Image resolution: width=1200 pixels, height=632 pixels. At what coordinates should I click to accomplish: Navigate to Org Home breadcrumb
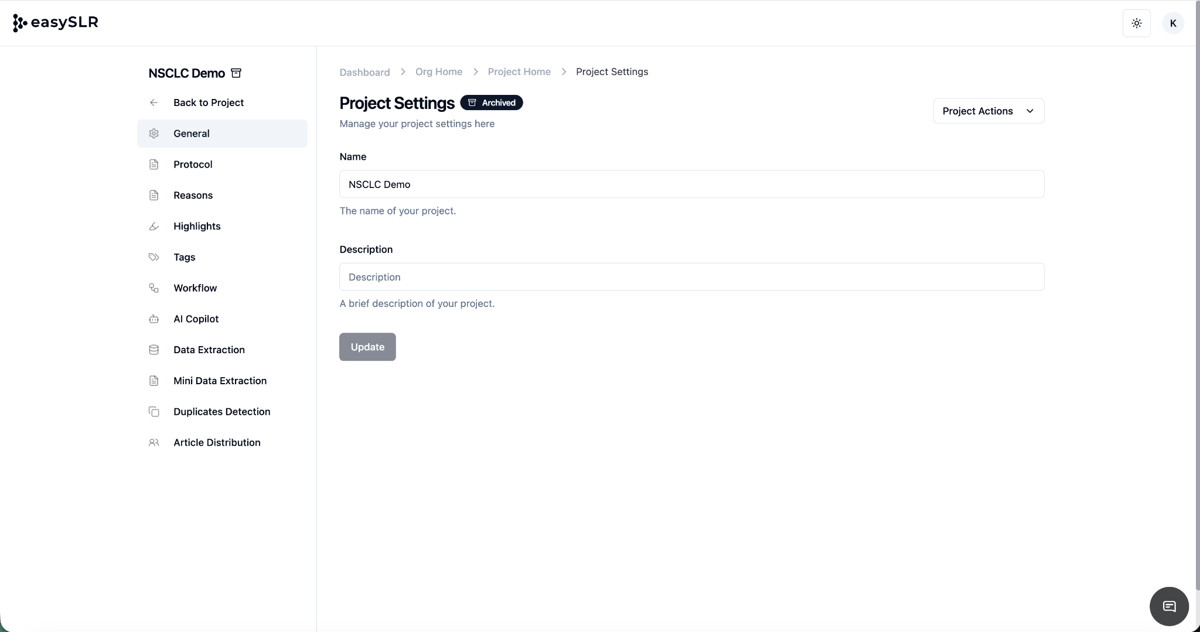(x=438, y=71)
